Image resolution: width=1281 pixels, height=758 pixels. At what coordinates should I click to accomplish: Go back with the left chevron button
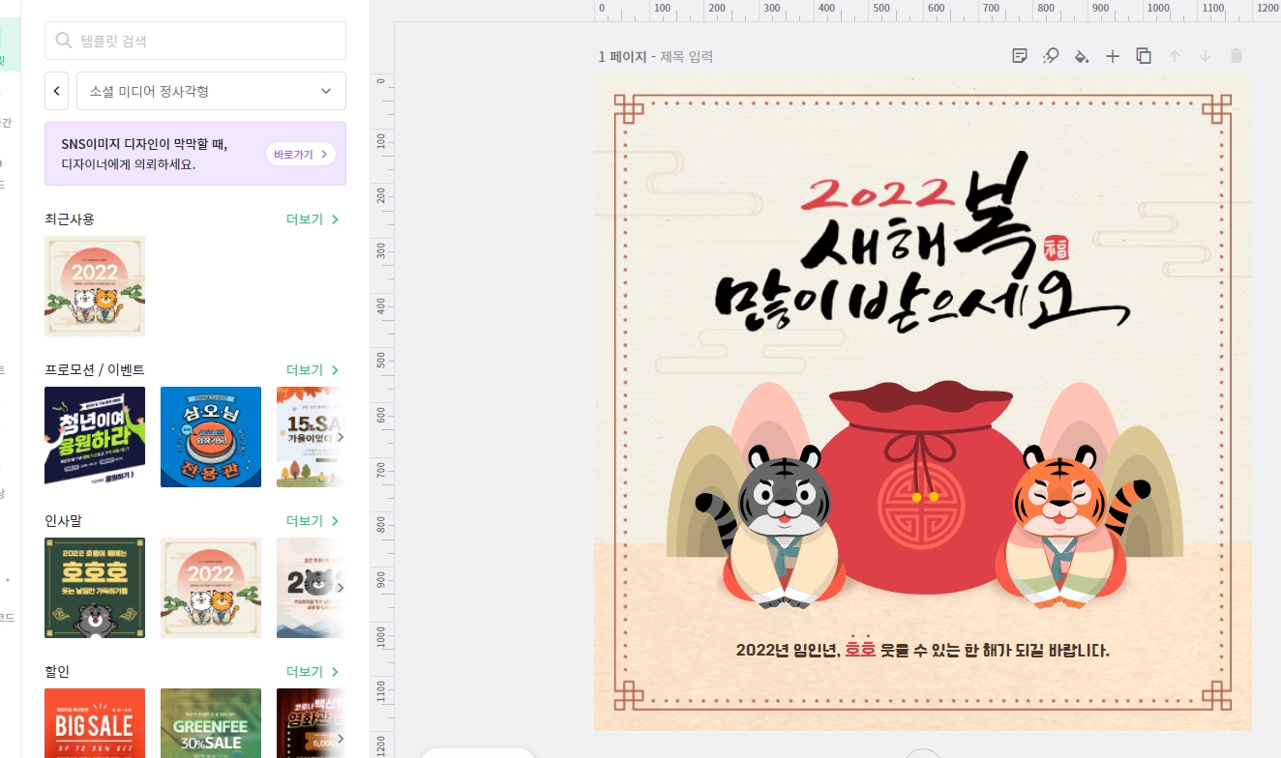57,91
